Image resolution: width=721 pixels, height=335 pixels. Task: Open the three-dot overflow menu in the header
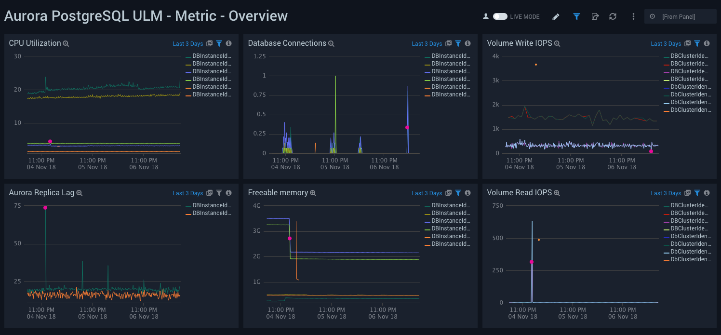pos(633,16)
